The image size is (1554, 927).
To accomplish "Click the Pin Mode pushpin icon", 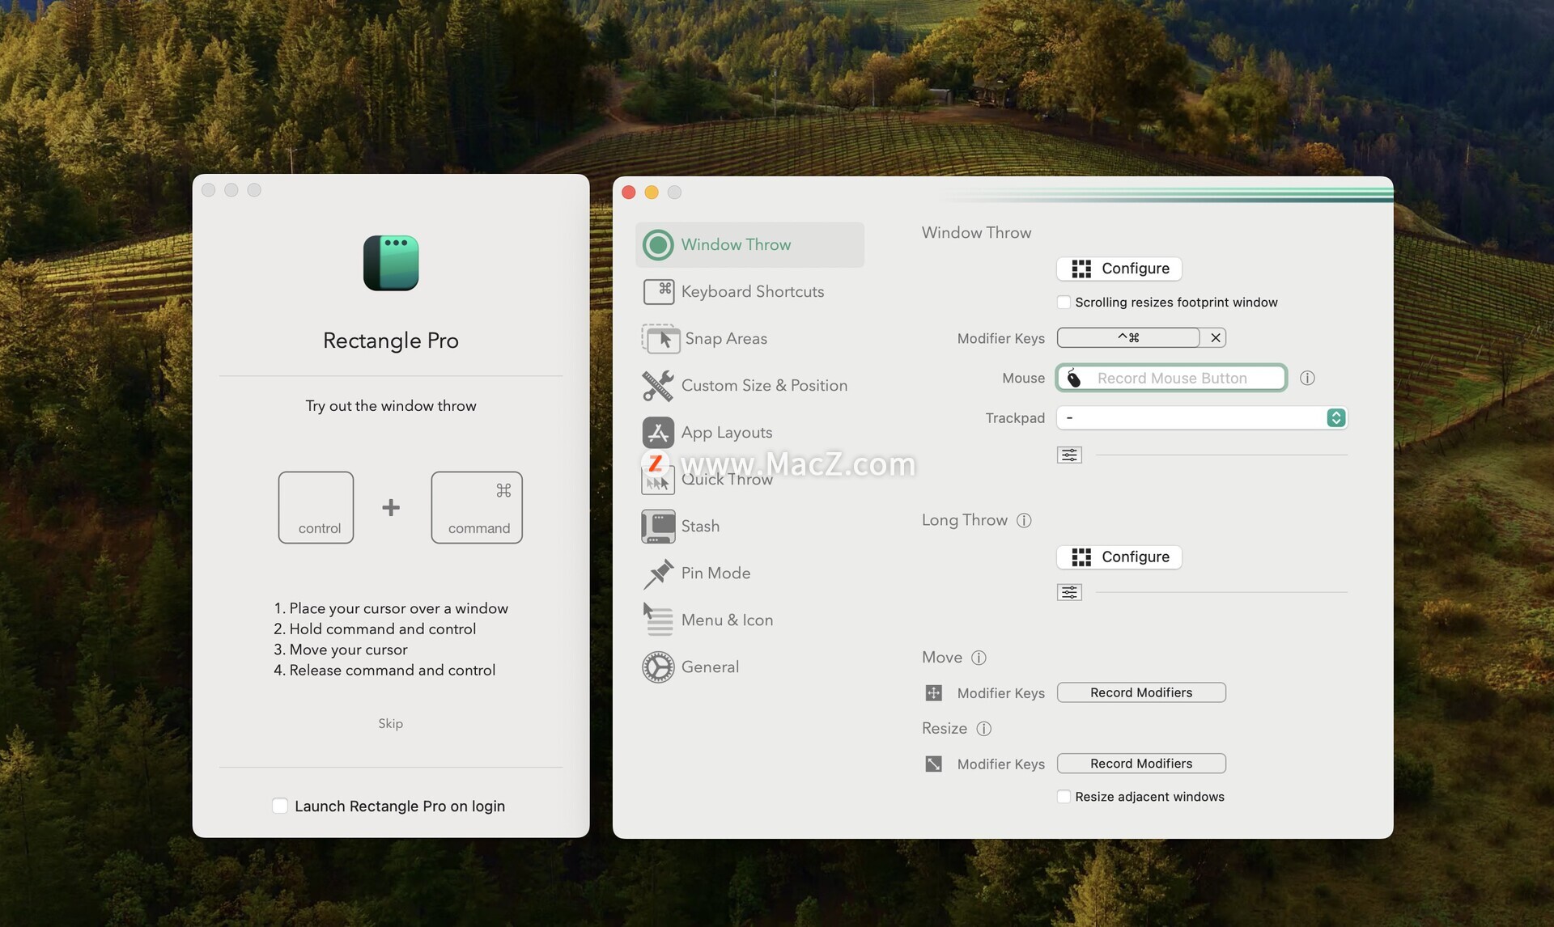I will (658, 574).
